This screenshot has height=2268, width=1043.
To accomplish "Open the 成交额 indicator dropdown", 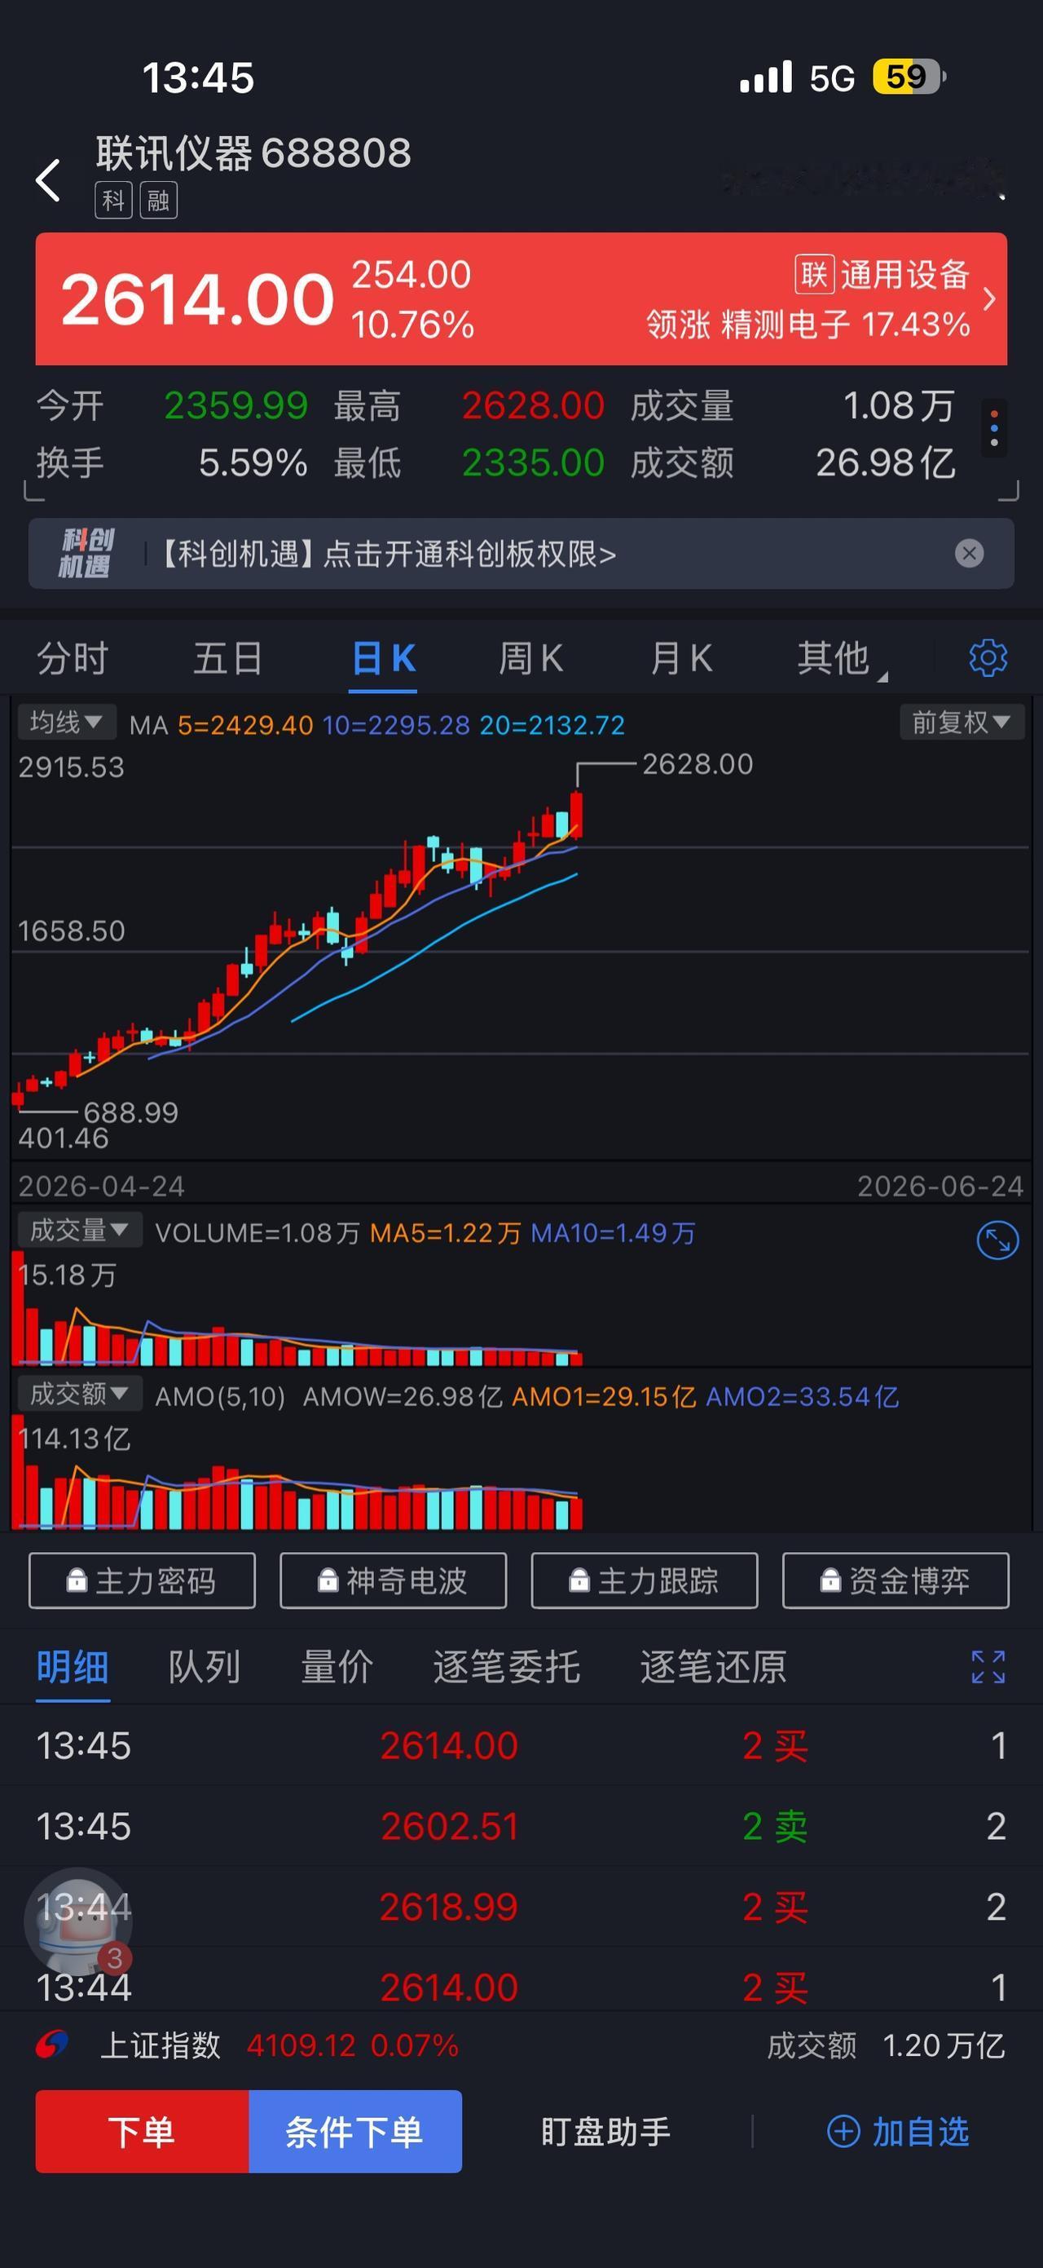I will (79, 1393).
